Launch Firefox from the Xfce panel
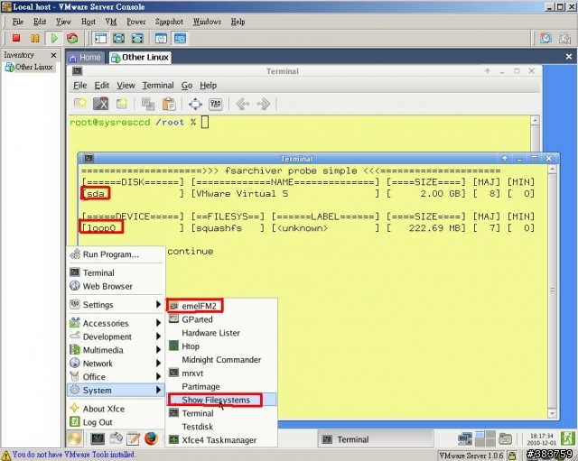Viewport: 578px width, 461px height. click(151, 438)
